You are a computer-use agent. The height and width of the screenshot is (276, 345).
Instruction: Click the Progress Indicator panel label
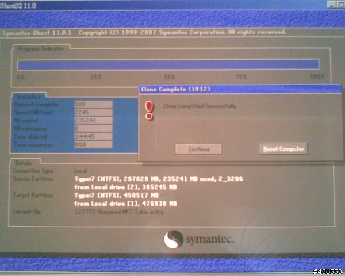pyautogui.click(x=40, y=49)
